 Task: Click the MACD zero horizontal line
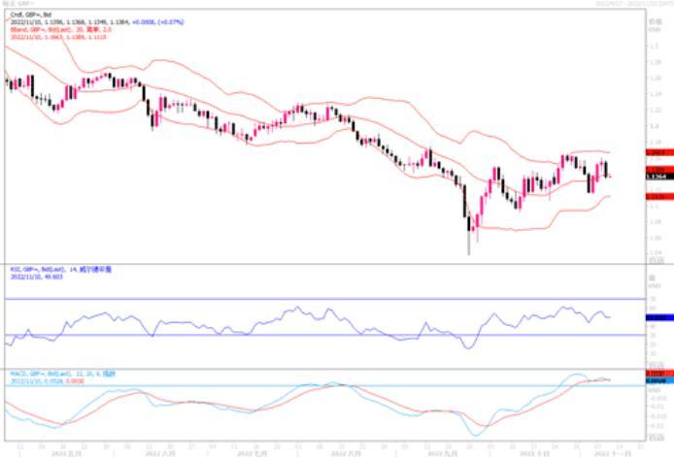pos(291,385)
